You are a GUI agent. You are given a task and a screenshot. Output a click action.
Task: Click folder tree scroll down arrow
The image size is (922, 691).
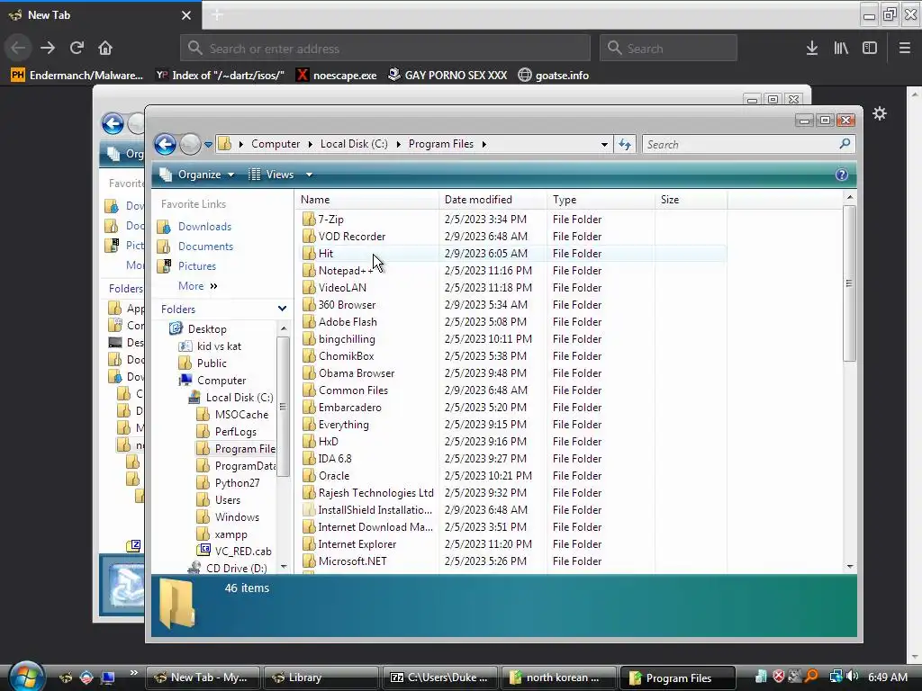pos(284,567)
